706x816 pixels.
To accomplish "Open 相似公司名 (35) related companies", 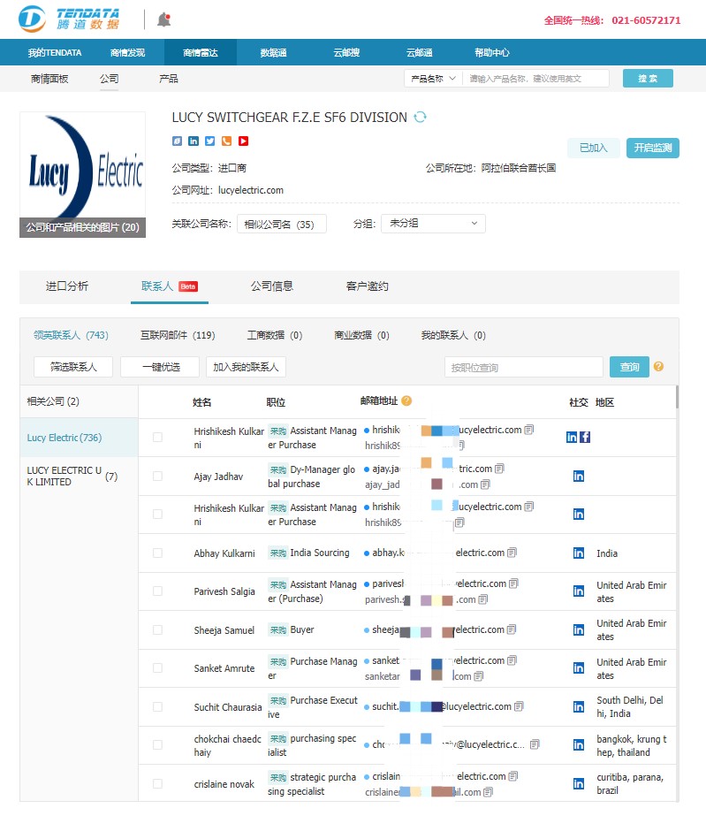I will click(282, 225).
